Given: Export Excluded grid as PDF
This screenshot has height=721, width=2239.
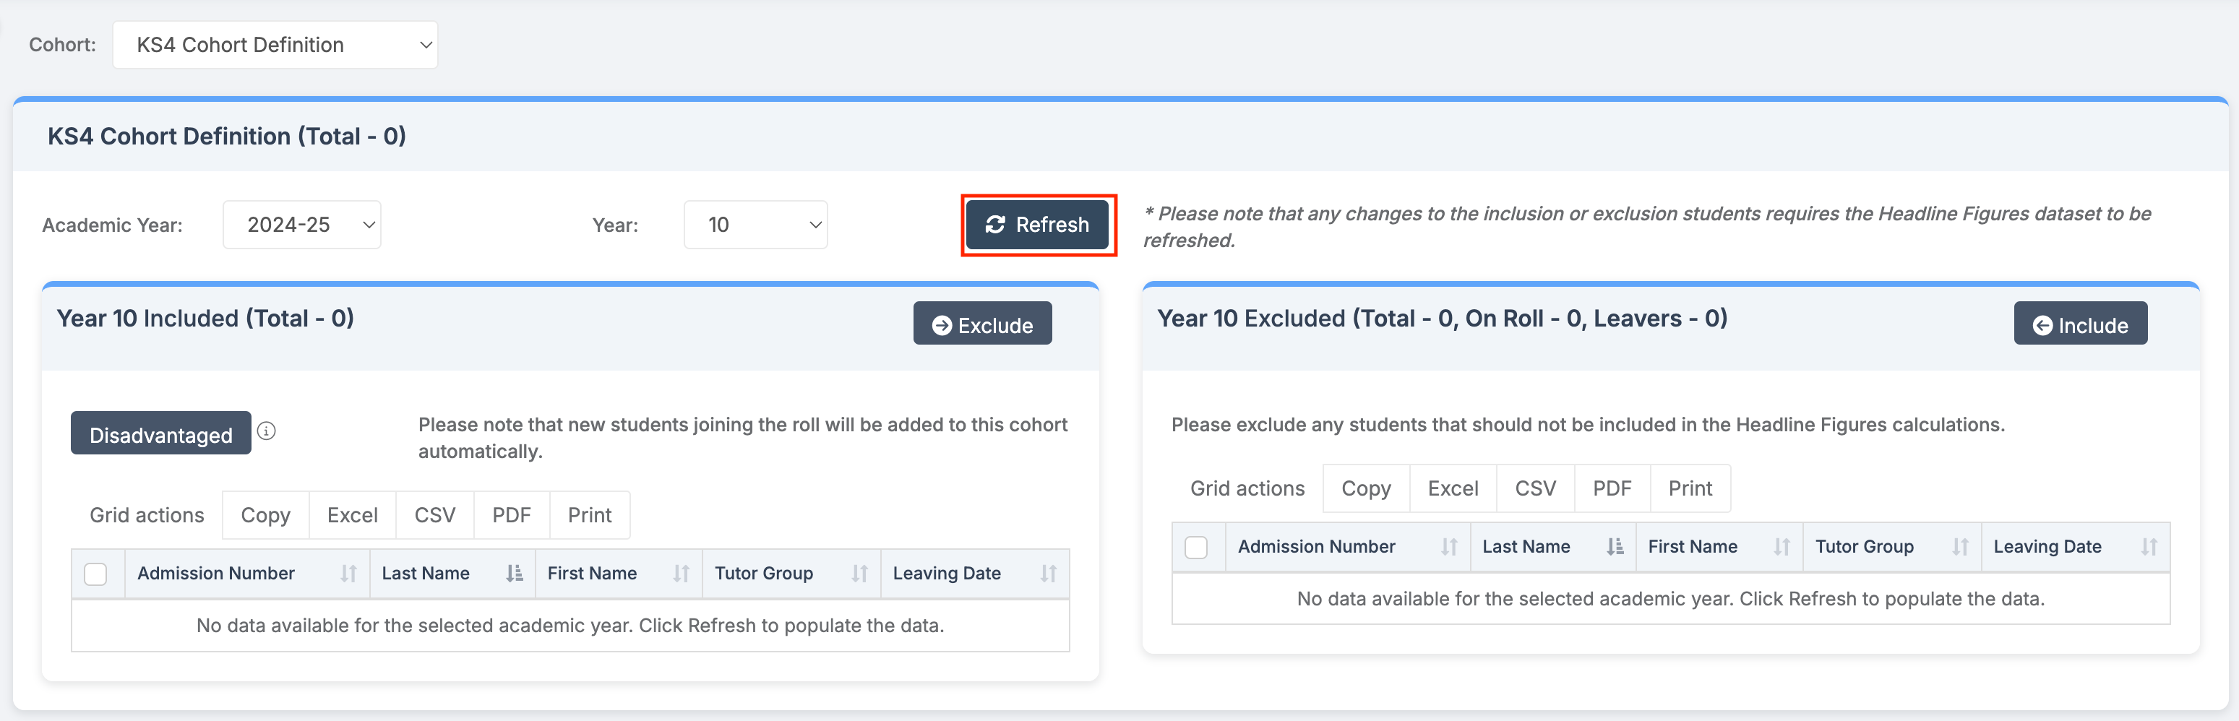Looking at the screenshot, I should point(1612,488).
